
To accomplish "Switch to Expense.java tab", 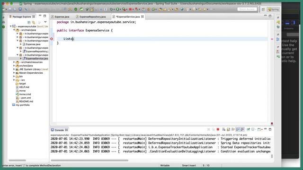I will 60,17.
